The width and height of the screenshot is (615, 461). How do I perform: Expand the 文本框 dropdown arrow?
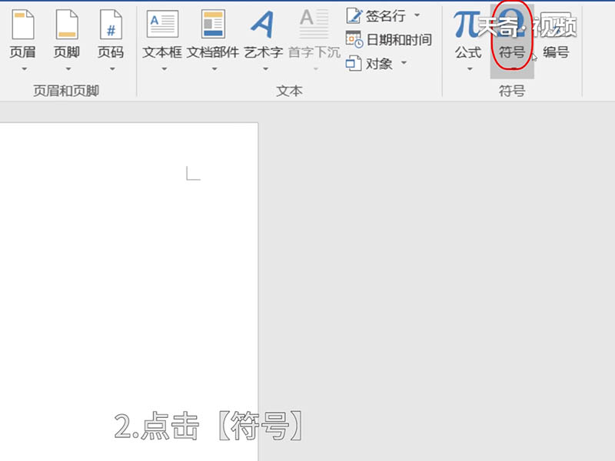(x=165, y=69)
